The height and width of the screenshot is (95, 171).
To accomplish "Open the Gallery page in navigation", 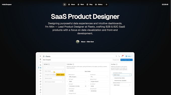I will (x=99, y=5).
